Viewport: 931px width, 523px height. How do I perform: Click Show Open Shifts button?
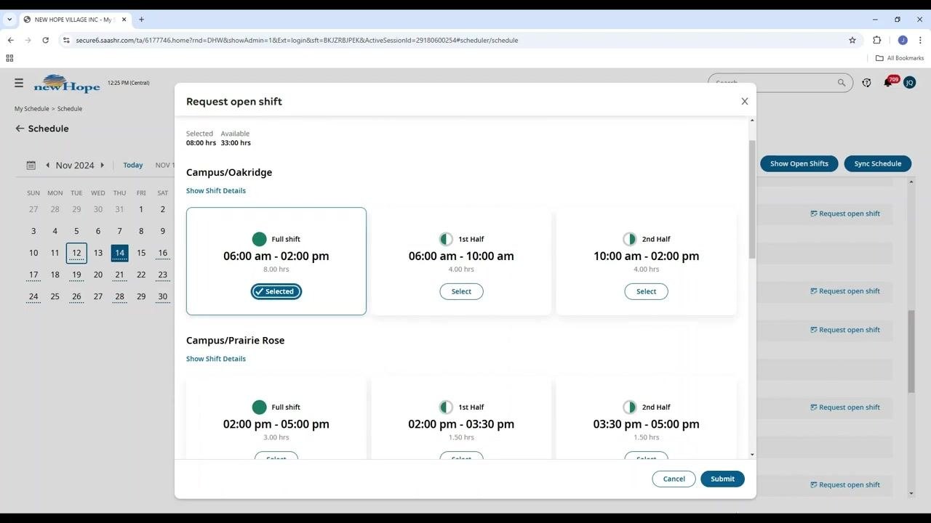pyautogui.click(x=799, y=163)
